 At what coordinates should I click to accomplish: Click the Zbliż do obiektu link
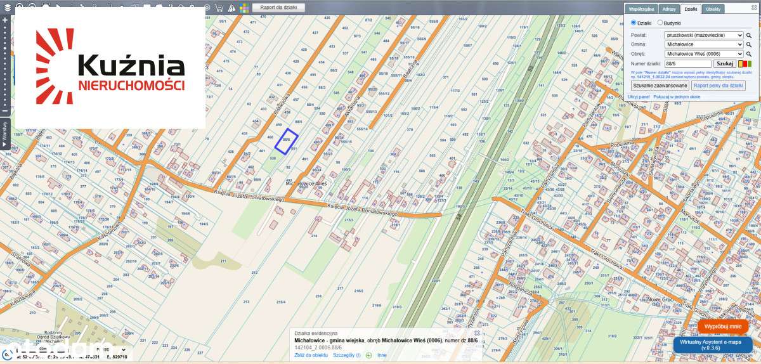pyautogui.click(x=311, y=355)
